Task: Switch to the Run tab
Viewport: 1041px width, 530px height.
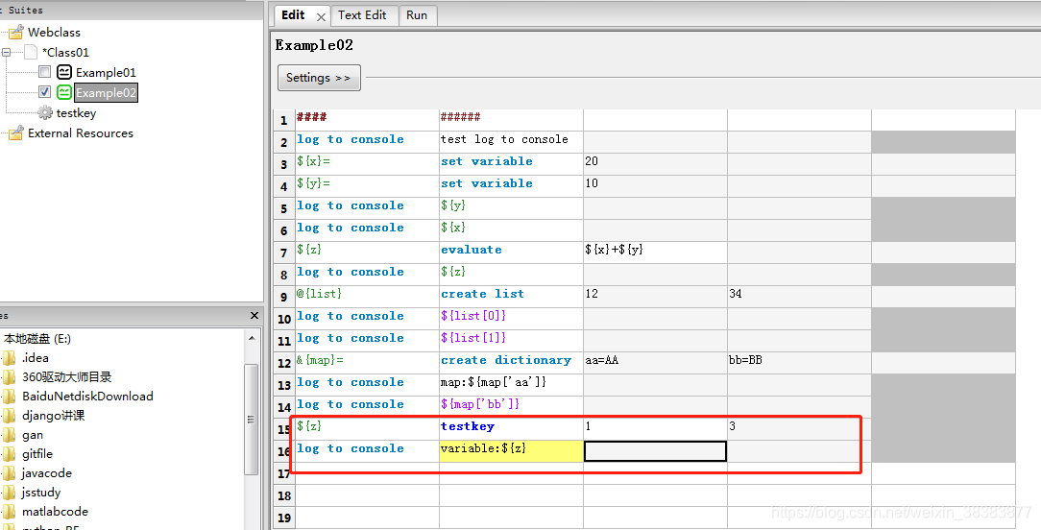Action: [417, 15]
